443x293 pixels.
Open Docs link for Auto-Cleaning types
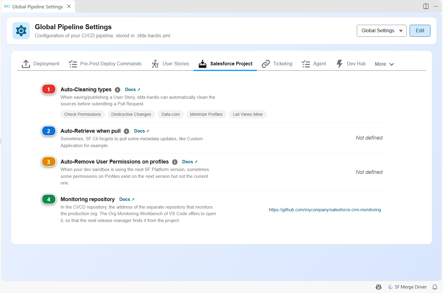132,90
